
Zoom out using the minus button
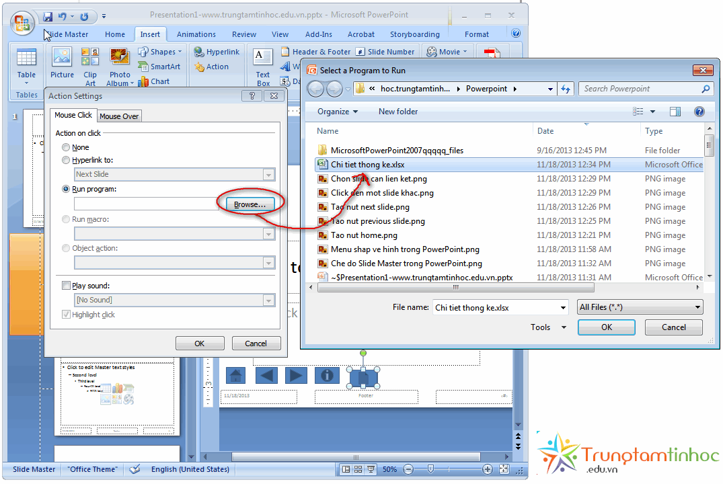point(408,469)
